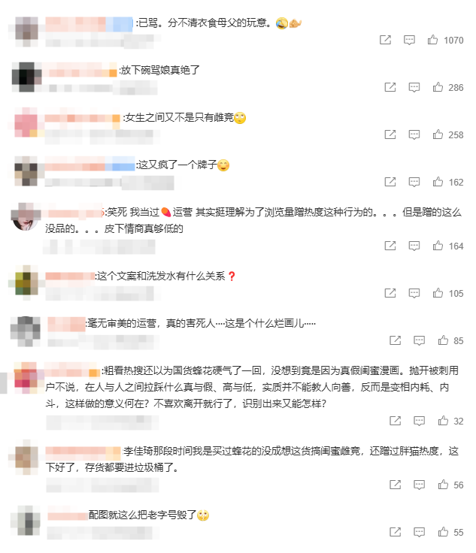Viewport: 476px width, 553px height.
Task: Like the comment with 1070 likes
Action: click(x=432, y=40)
